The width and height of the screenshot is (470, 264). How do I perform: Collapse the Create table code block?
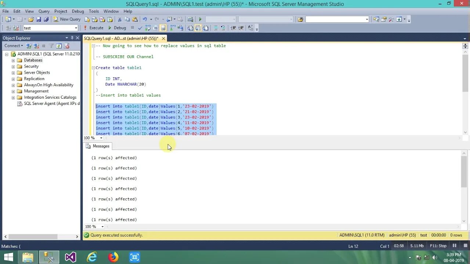(x=93, y=68)
